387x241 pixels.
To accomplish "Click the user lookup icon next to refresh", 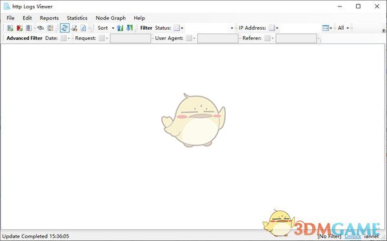I will coord(74,28).
